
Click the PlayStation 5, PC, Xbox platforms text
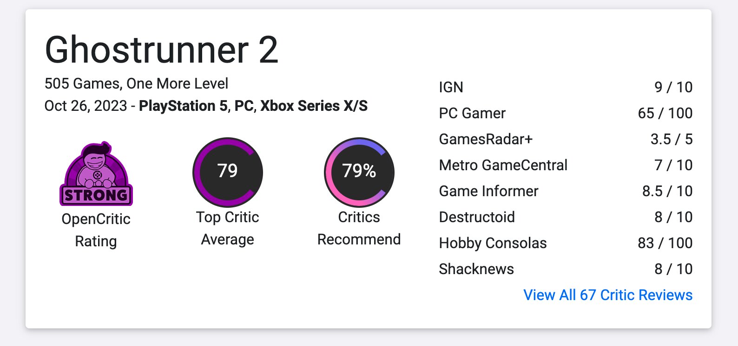point(253,106)
